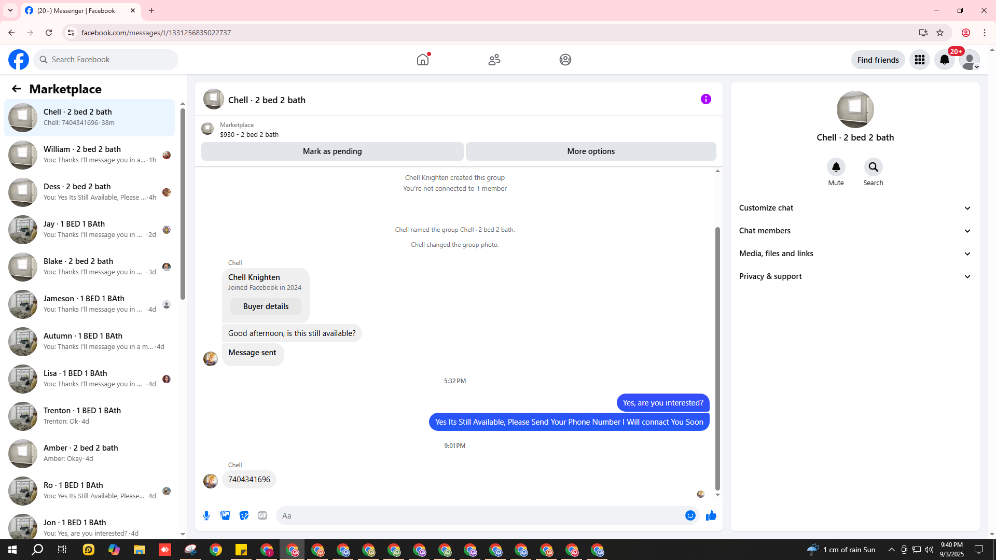This screenshot has height=560, width=996.
Task: Open the emoji picker
Action: coord(690,515)
